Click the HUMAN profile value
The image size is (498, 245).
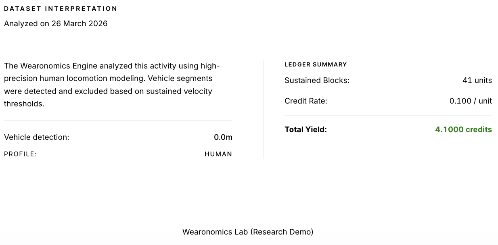pyautogui.click(x=218, y=154)
